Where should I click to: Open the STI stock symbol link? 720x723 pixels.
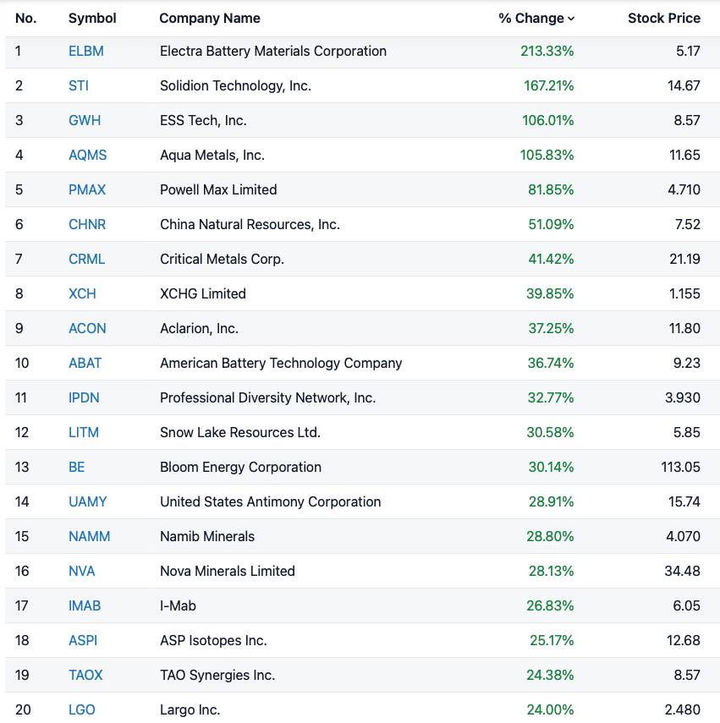[79, 85]
